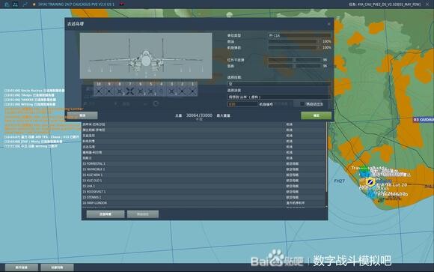Select the 15 LHA 1 row

(x=204, y=186)
